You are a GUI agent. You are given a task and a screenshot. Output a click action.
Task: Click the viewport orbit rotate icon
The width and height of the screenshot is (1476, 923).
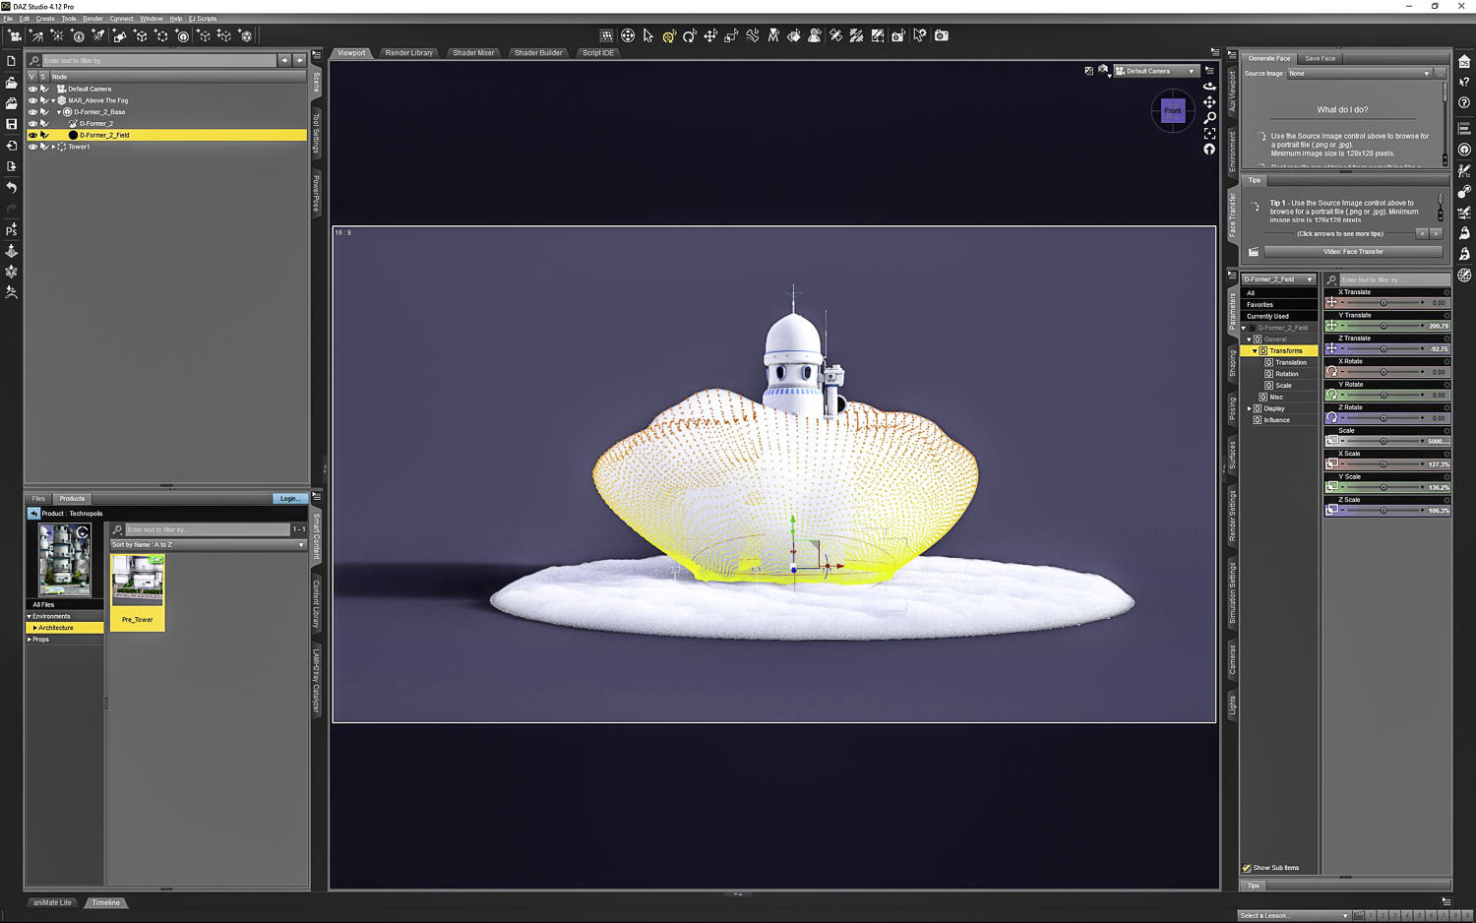coord(1209,86)
